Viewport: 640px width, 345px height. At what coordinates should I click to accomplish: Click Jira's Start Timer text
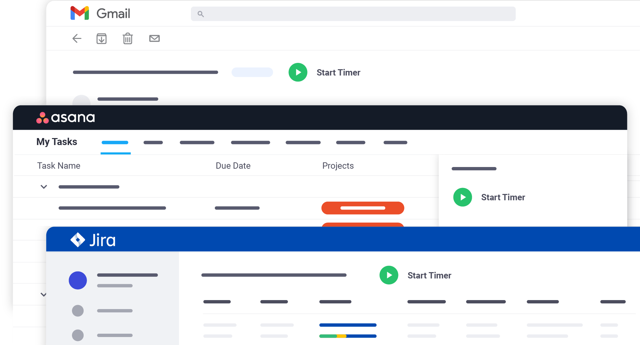click(429, 275)
